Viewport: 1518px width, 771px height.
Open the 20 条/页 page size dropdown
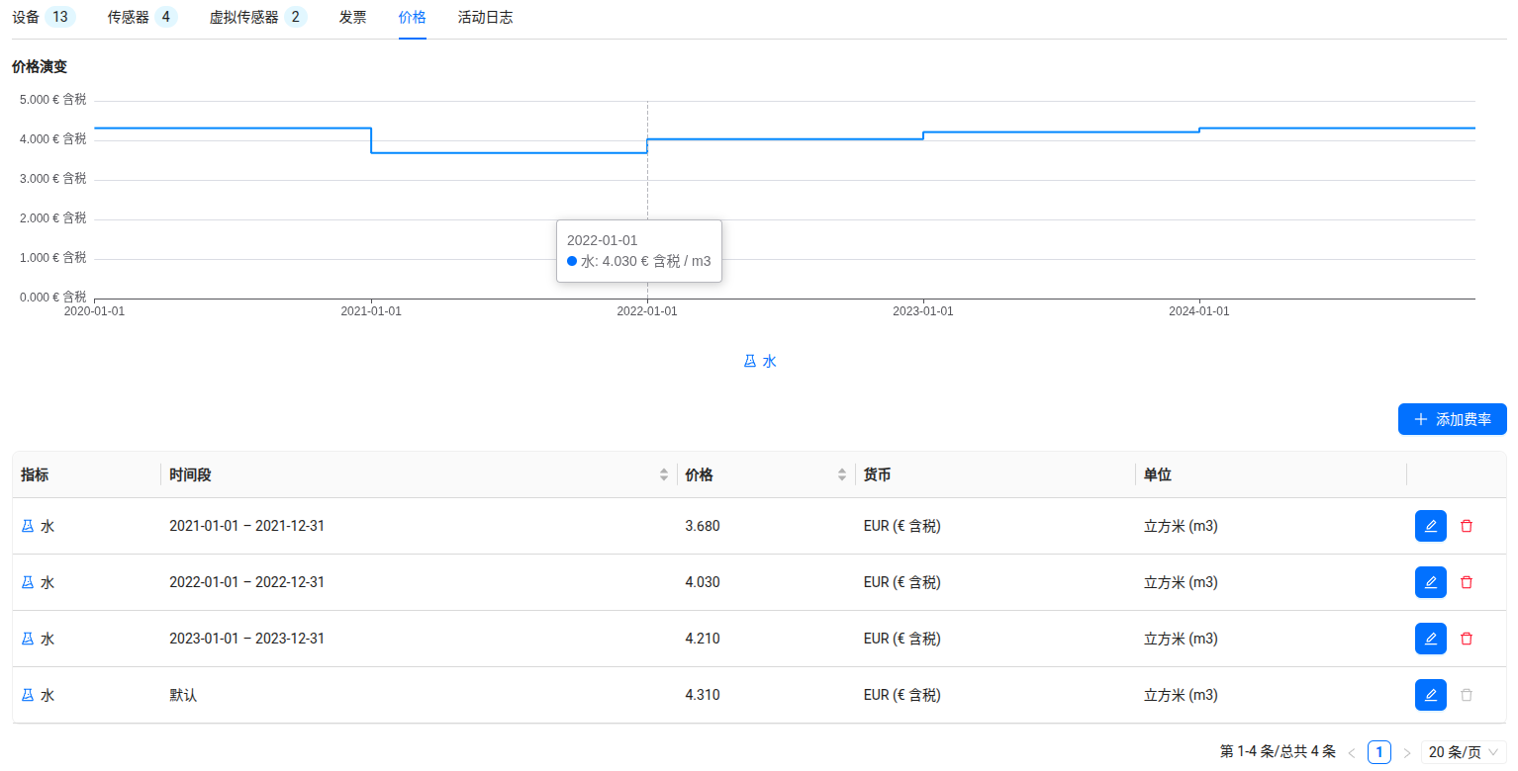[1464, 752]
